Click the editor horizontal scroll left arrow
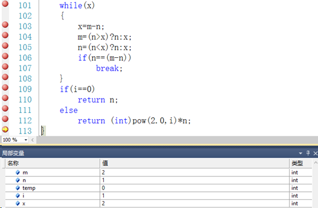The image size is (318, 208). tap(33, 140)
